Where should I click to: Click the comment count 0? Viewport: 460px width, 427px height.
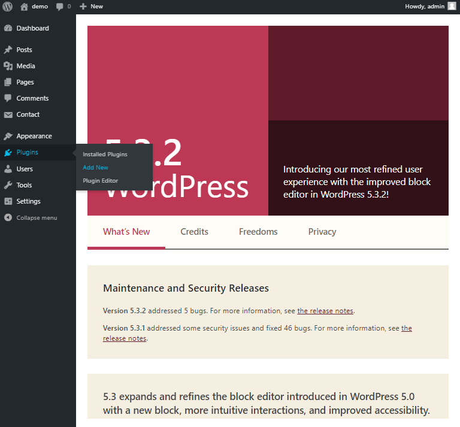pos(69,7)
